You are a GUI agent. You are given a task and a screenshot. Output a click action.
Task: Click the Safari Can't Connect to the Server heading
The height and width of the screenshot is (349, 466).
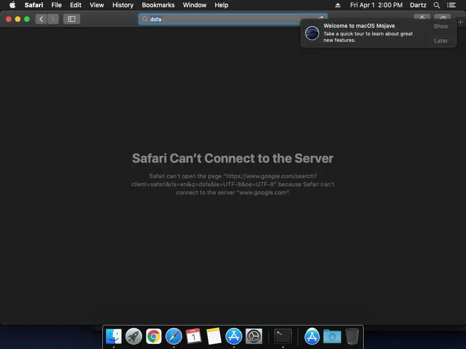tap(233, 158)
